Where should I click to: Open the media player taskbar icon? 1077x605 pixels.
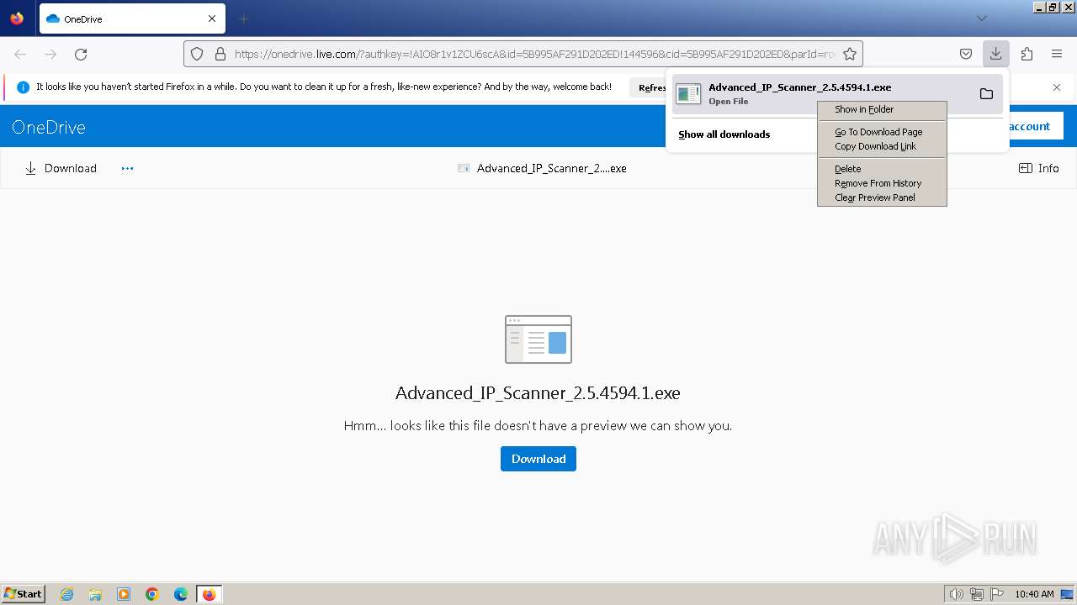[x=124, y=594]
